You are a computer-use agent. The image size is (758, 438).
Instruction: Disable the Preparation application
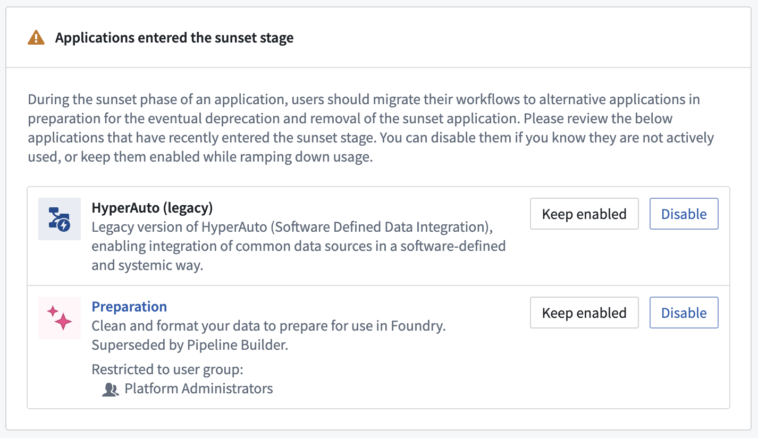(684, 313)
